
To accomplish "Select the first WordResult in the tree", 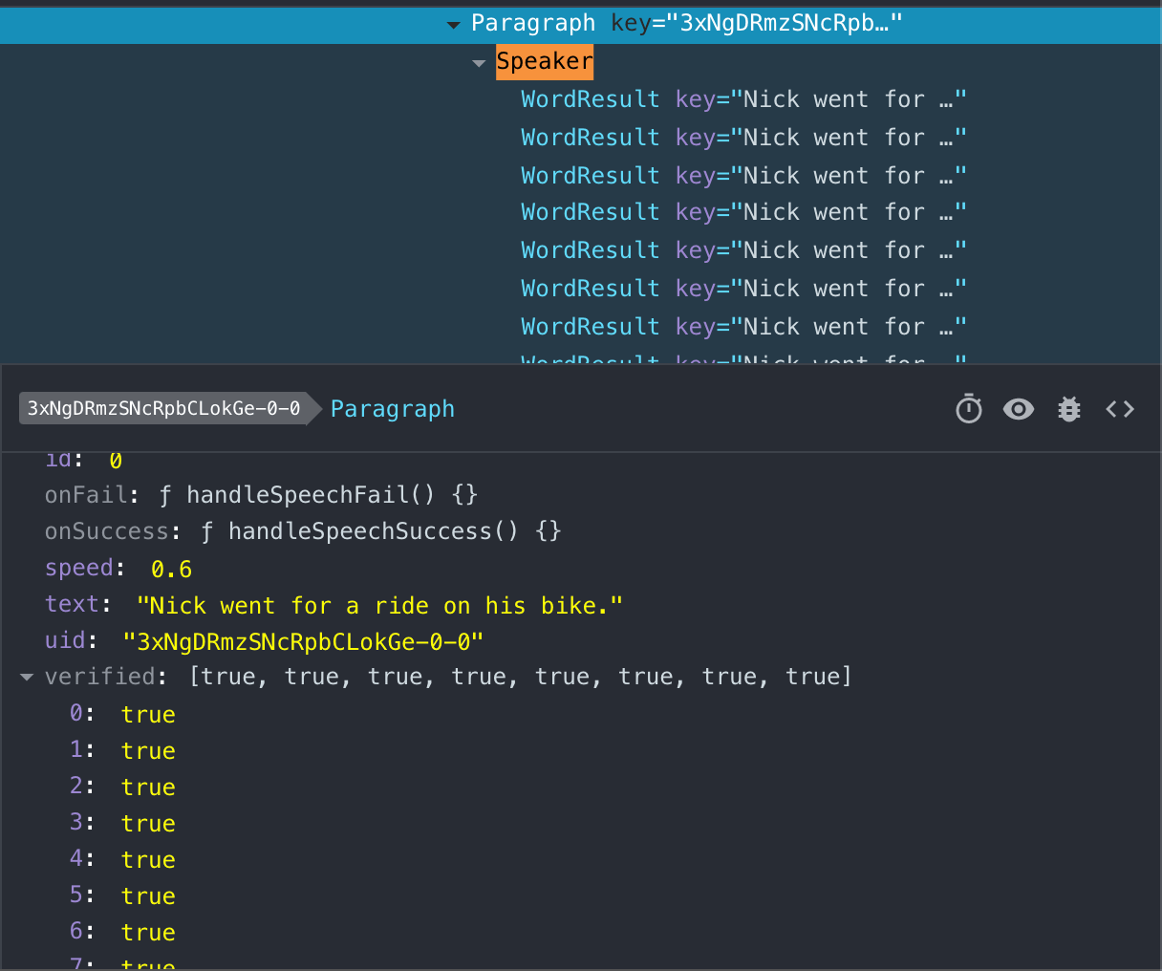I will [x=590, y=98].
